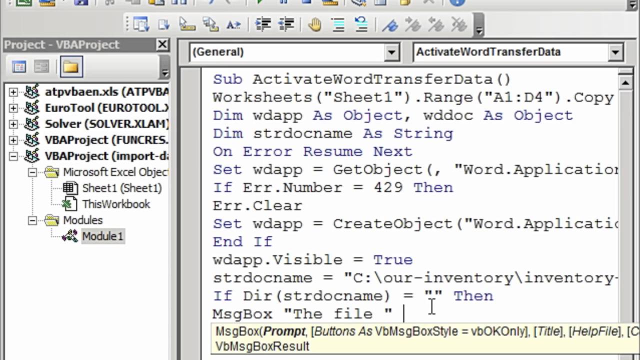
Task: Click the VbMsgBoxResult tooltip text
Action: click(x=262, y=346)
